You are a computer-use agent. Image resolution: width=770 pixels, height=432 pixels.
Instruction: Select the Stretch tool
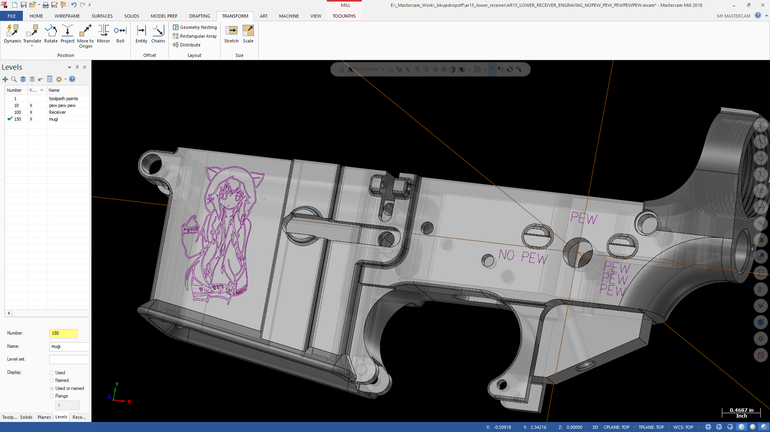point(231,34)
